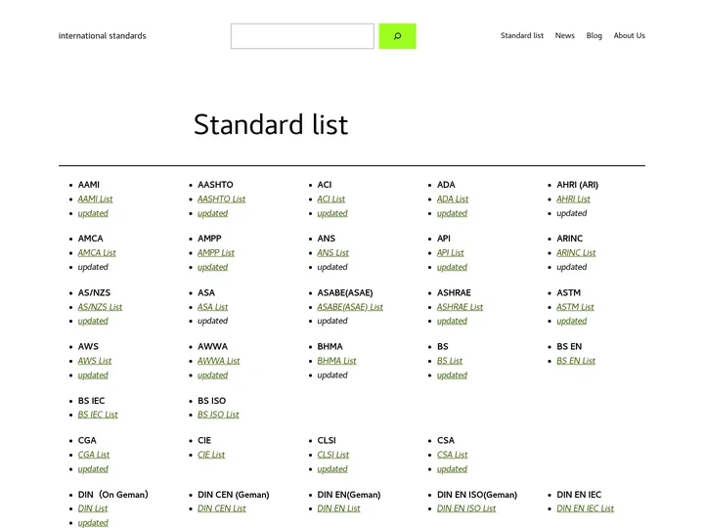Screen dimensions: 704x528
Task: Focus the search text field
Action: (x=302, y=36)
